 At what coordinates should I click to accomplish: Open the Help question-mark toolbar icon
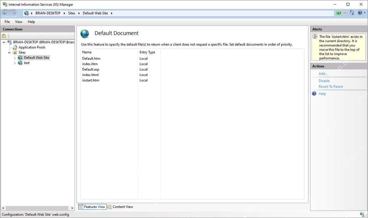(360, 13)
